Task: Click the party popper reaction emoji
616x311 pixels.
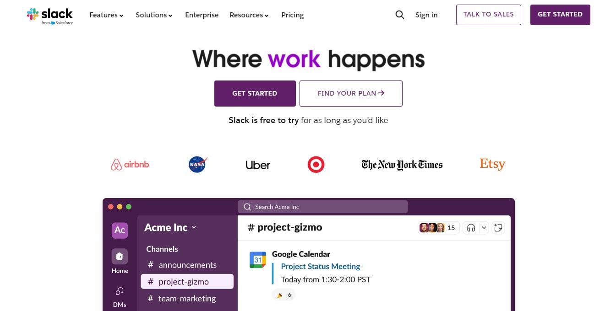Action: (x=280, y=295)
